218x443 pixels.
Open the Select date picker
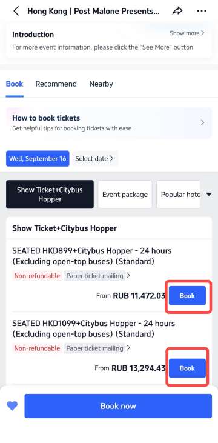(94, 159)
